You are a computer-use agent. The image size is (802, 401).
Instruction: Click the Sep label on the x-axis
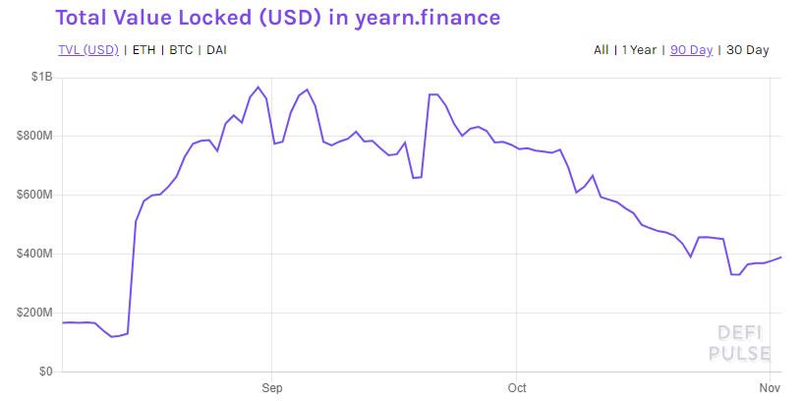(x=272, y=386)
